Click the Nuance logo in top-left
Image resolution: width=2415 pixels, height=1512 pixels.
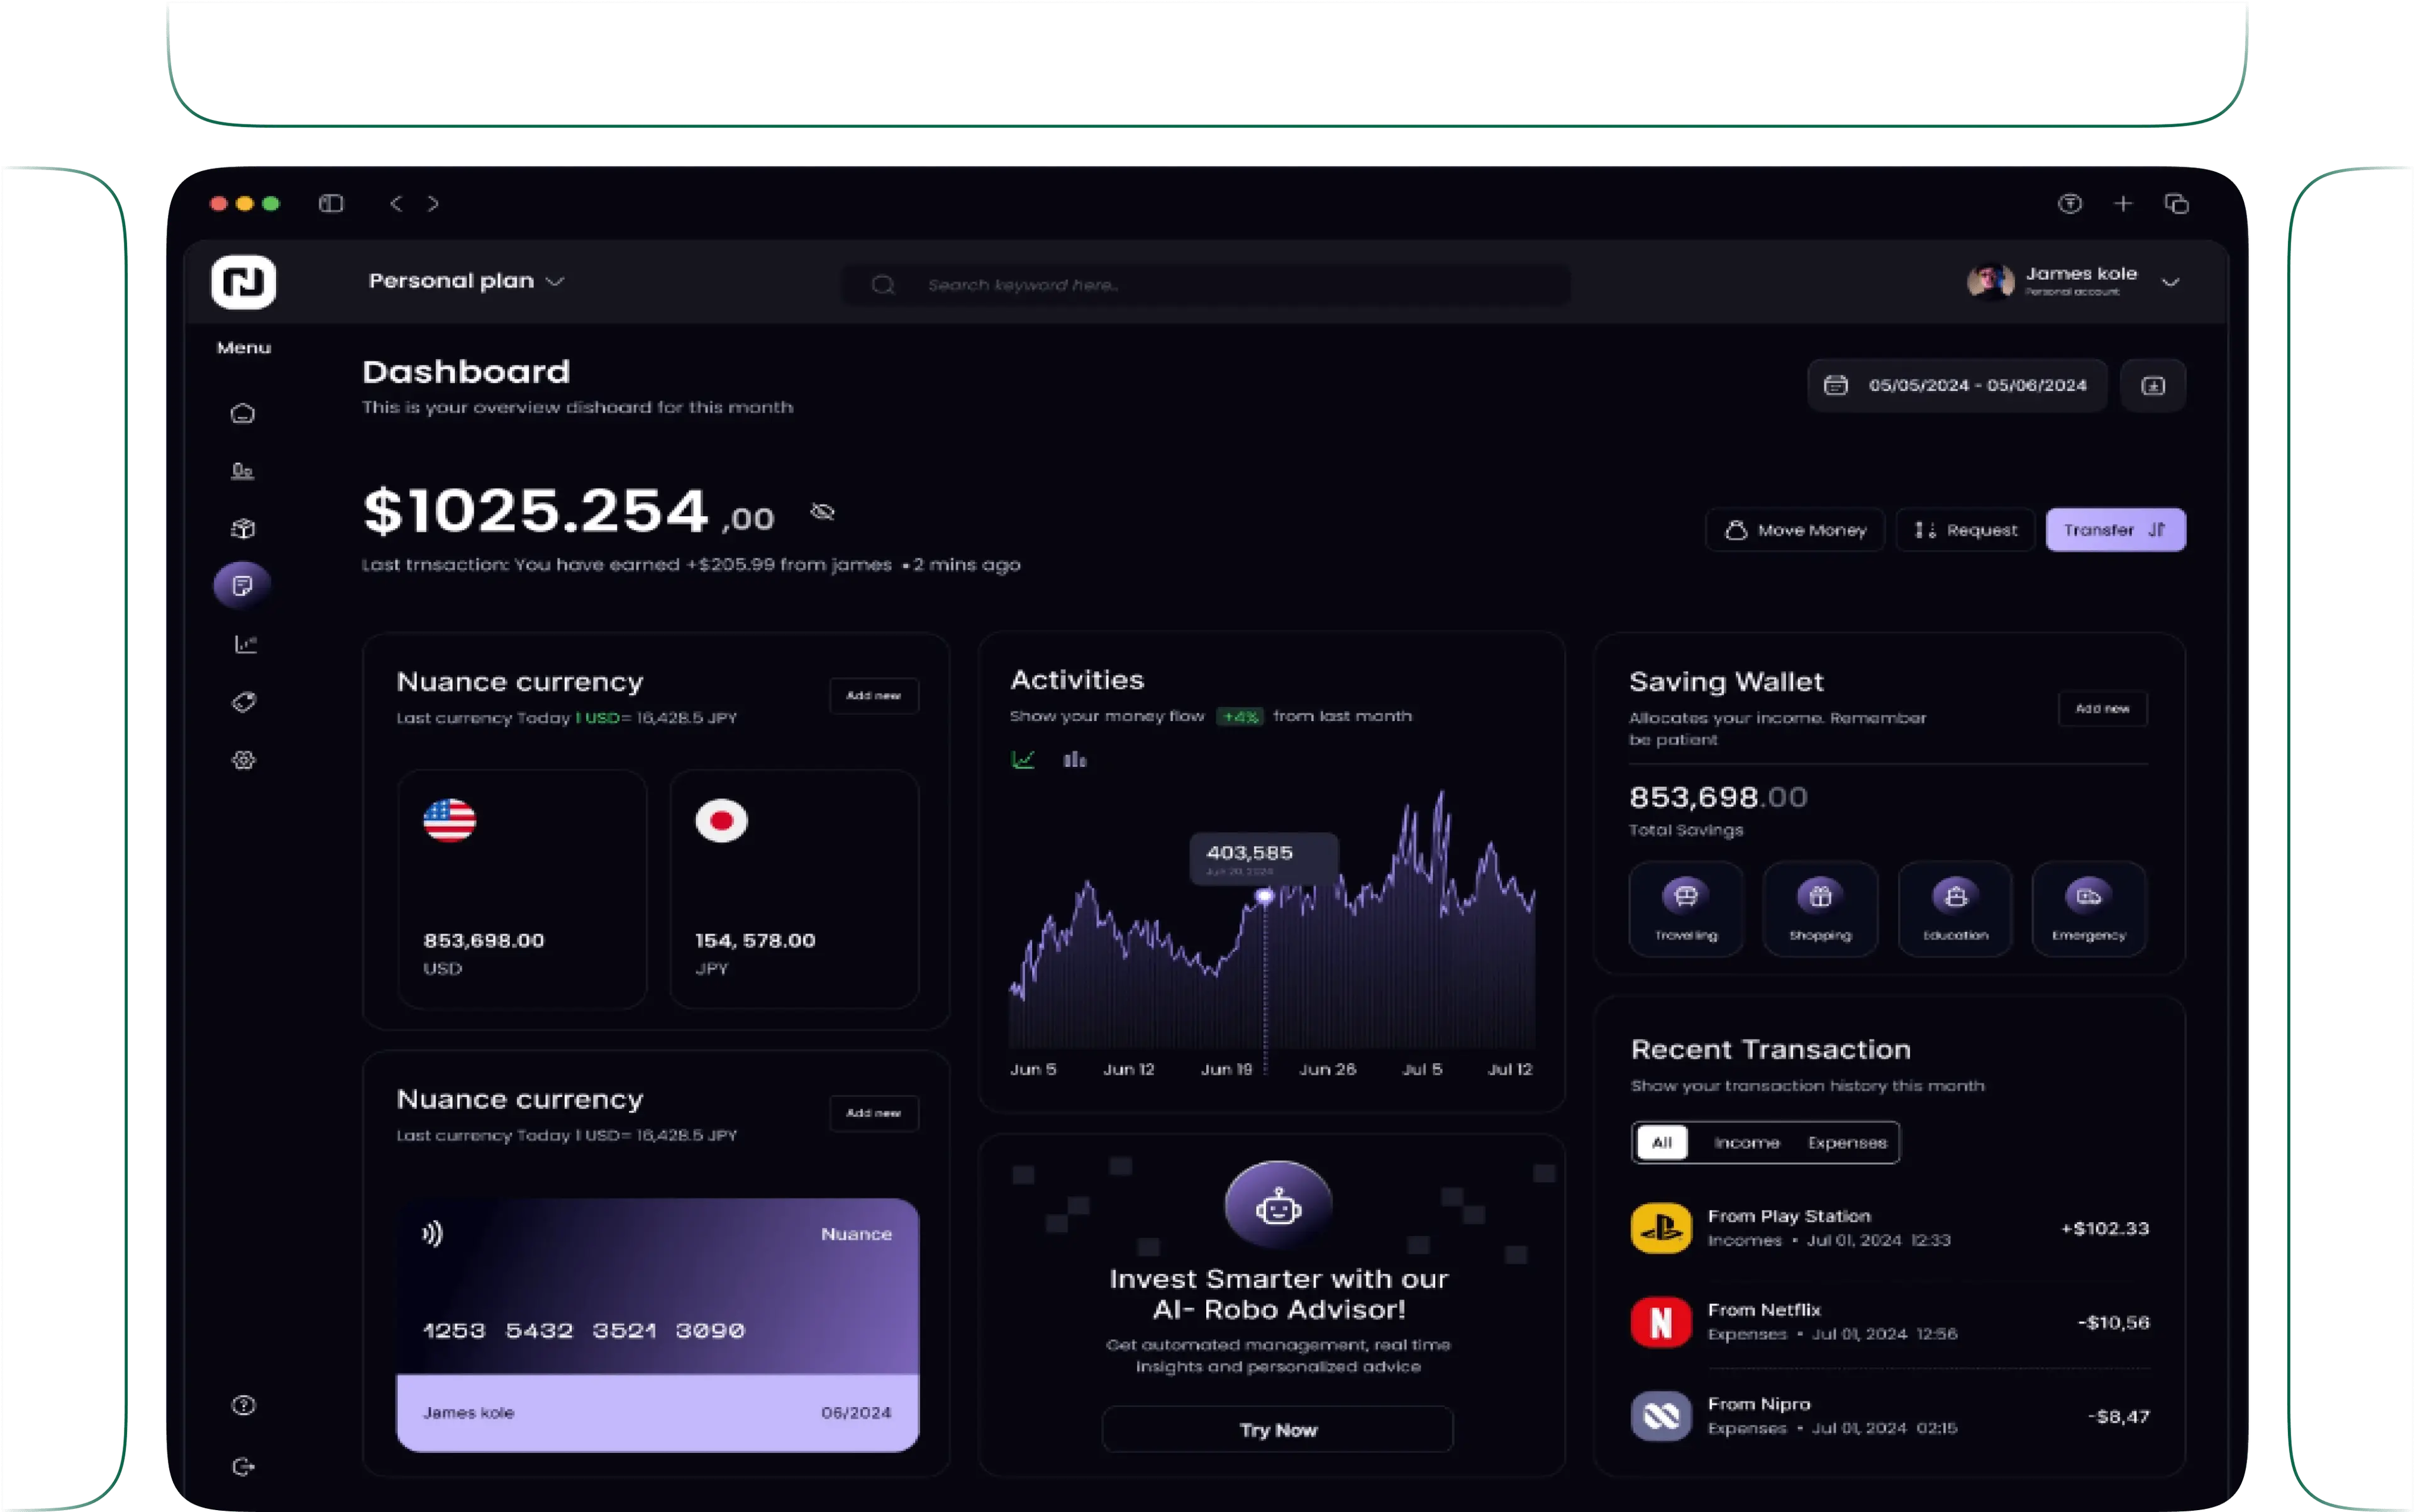coord(243,281)
